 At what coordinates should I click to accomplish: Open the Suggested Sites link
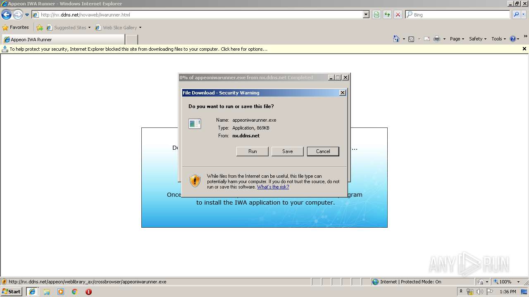(x=68, y=28)
